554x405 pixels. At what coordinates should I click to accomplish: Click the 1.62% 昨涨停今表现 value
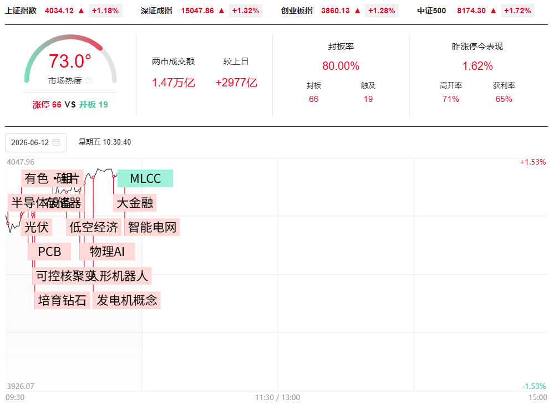pyautogui.click(x=477, y=66)
